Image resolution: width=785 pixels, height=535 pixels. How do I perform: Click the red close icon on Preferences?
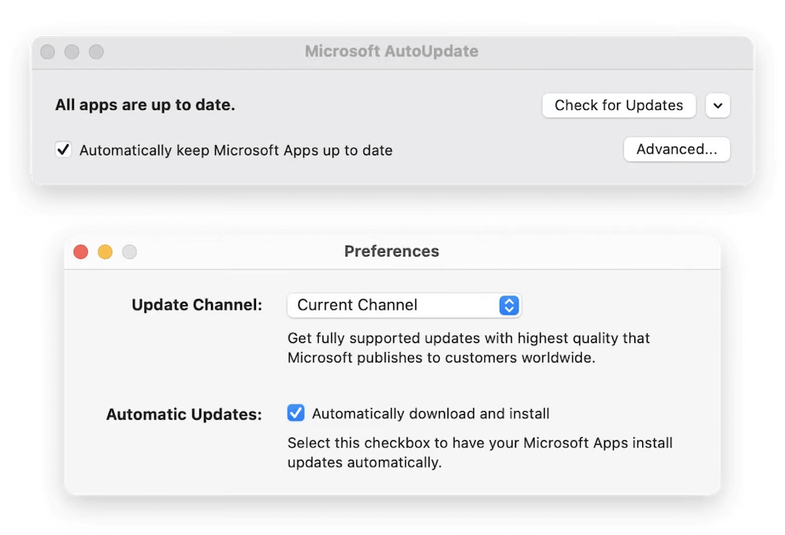[80, 252]
